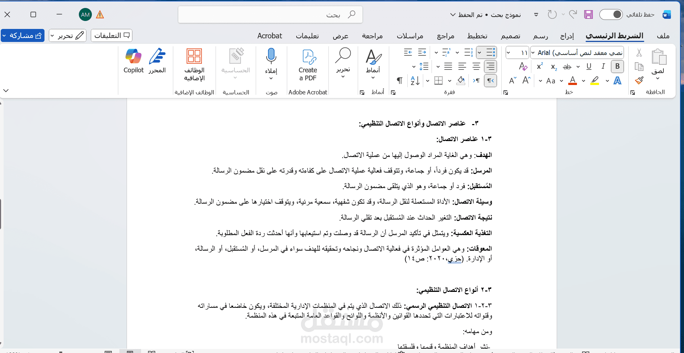Open the File (ملف) menu
Screen dimensions: 684x353
point(663,36)
